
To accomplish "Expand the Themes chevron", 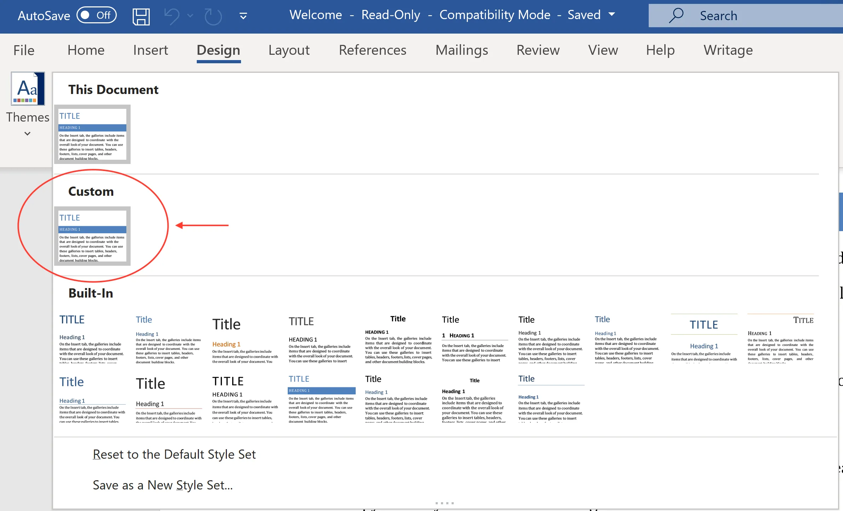I will point(27,134).
